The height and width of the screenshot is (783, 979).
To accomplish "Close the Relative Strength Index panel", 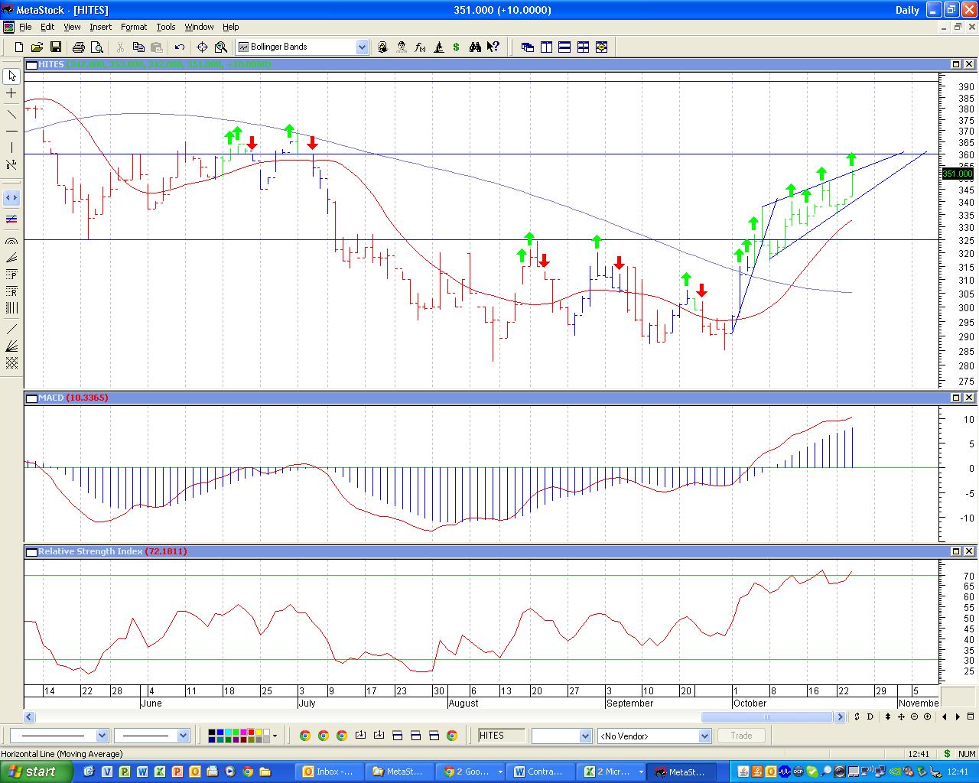I will 969,551.
